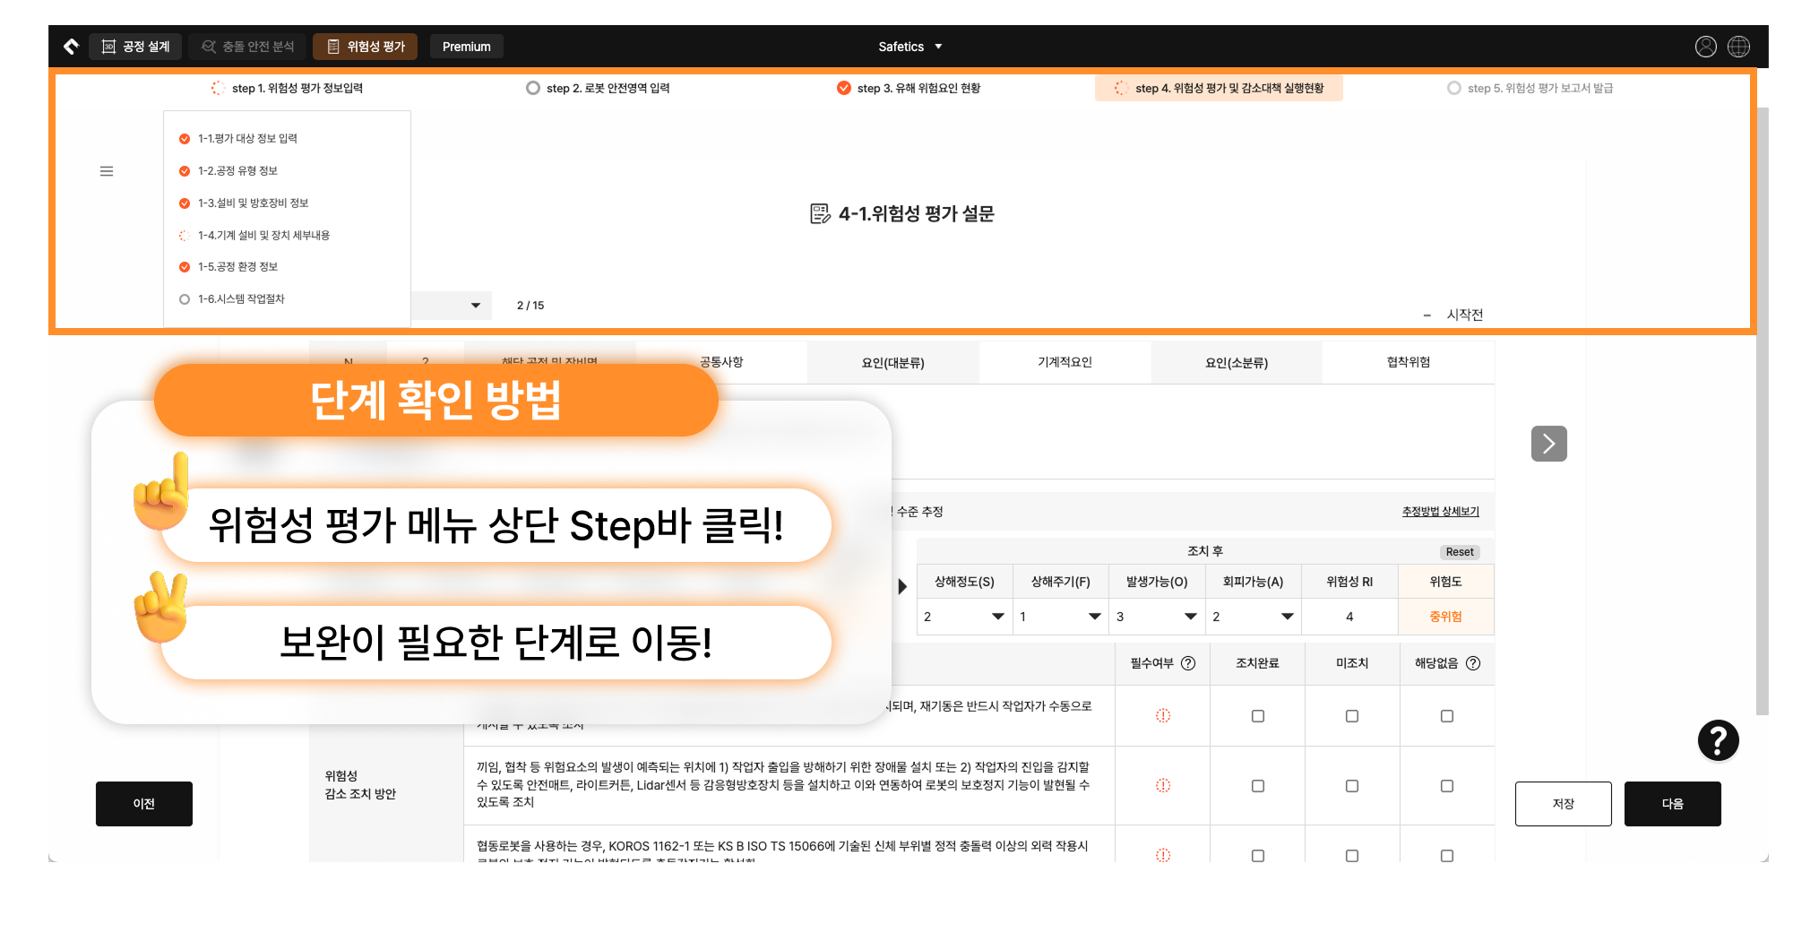Image resolution: width=1793 pixels, height=933 pixels.
Task: Click the Reset button
Action: tap(1459, 552)
